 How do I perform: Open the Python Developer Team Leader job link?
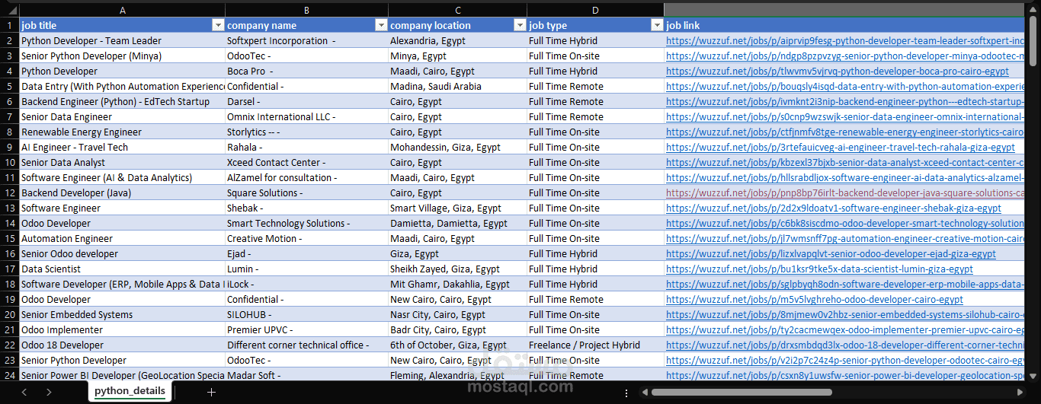coord(845,40)
